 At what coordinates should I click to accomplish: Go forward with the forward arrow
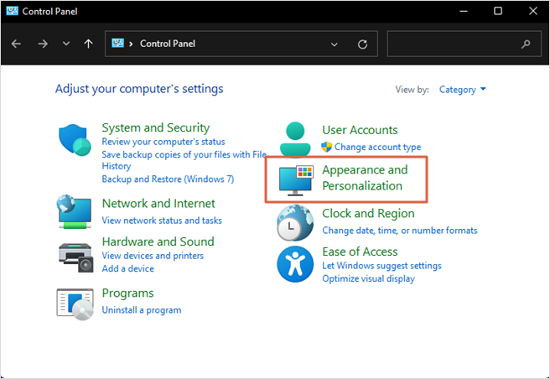[x=43, y=44]
